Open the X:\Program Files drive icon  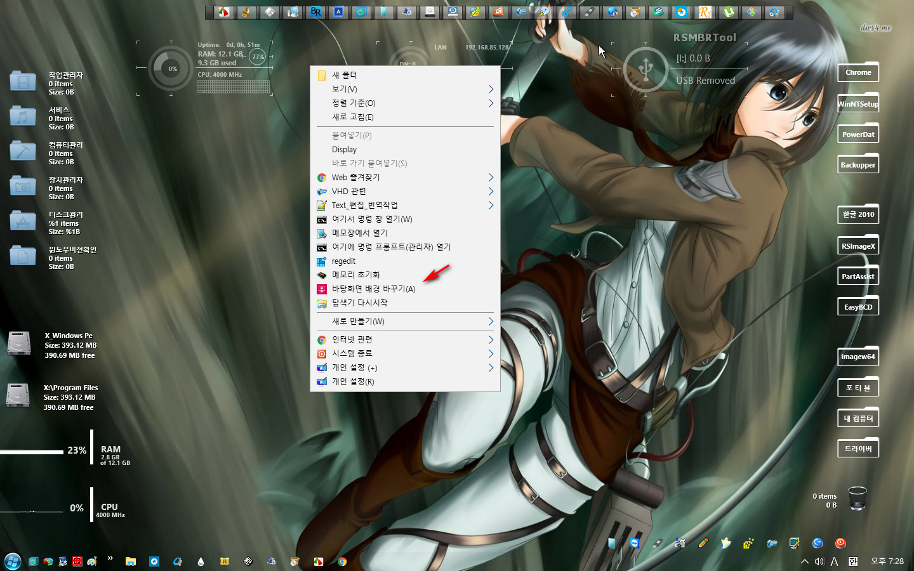18,395
